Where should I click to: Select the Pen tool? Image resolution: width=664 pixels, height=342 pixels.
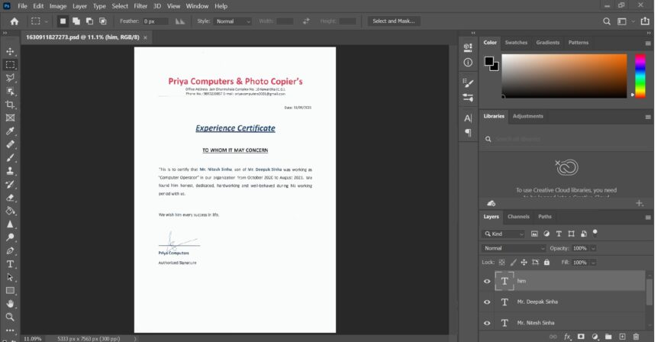(x=10, y=250)
